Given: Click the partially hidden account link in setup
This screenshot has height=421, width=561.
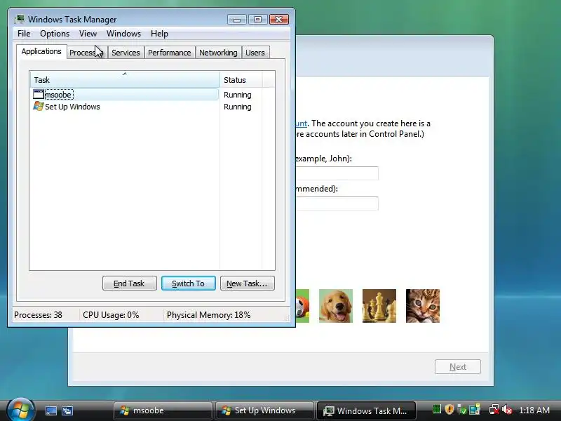Looking at the screenshot, I should (302, 123).
